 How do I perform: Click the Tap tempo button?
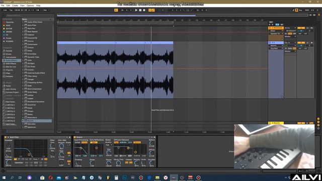tap(11, 10)
